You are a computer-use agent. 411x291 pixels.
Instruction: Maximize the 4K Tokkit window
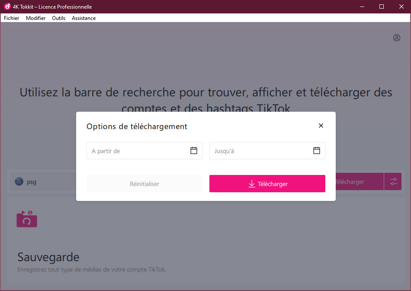pyautogui.click(x=382, y=6)
